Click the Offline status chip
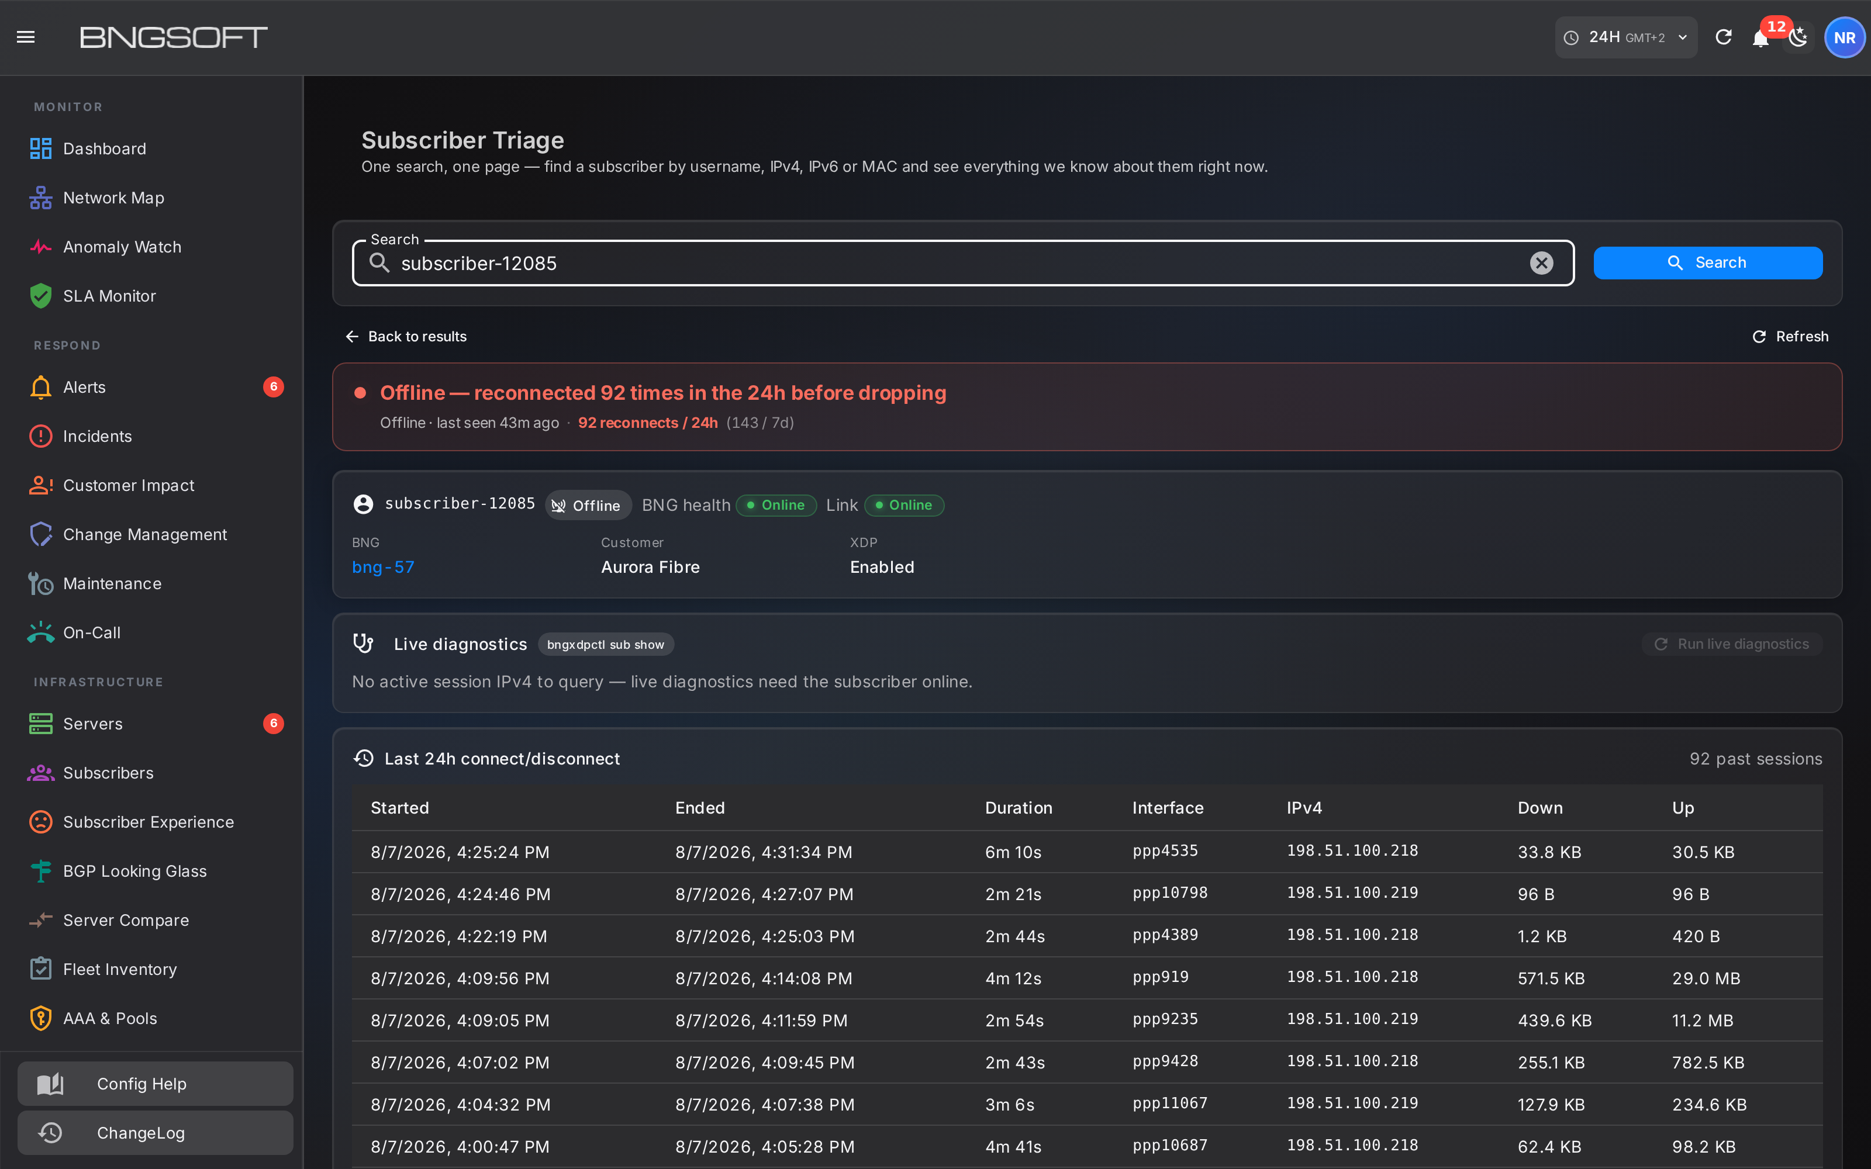This screenshot has height=1169, width=1871. (588, 505)
